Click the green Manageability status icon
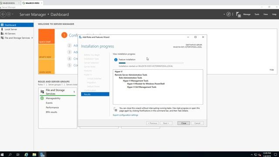The height and width of the screenshot is (157, 279). click(42, 98)
